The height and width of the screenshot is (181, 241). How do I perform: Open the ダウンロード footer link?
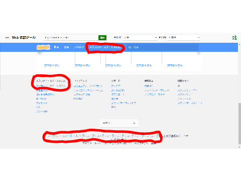click(x=118, y=95)
